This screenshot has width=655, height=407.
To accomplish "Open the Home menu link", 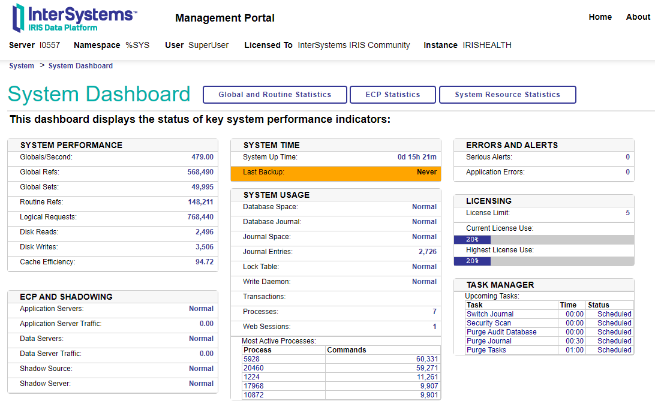I will tap(600, 17).
